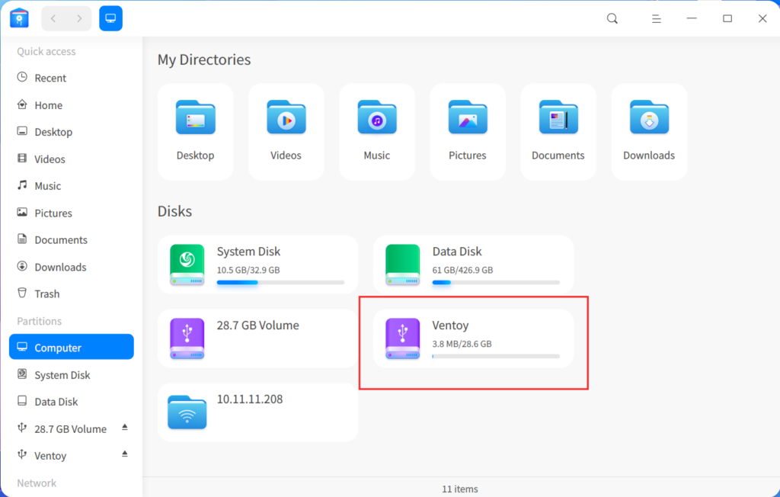Open the 10.11.11.208 network share
Viewport: 780px width, 497px height.
tap(257, 412)
